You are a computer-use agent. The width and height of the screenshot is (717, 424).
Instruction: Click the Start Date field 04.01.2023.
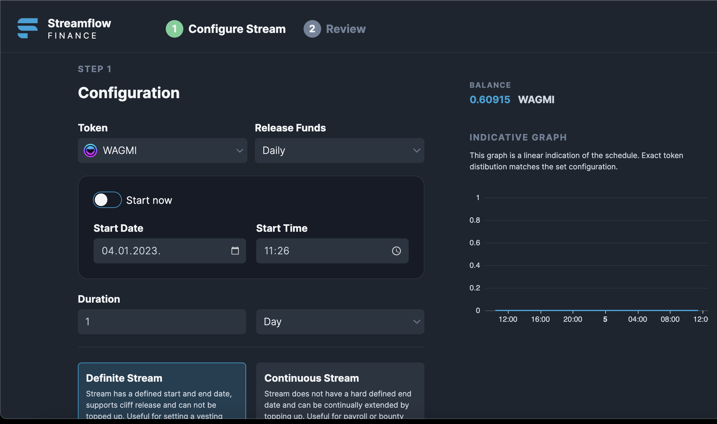pos(170,251)
